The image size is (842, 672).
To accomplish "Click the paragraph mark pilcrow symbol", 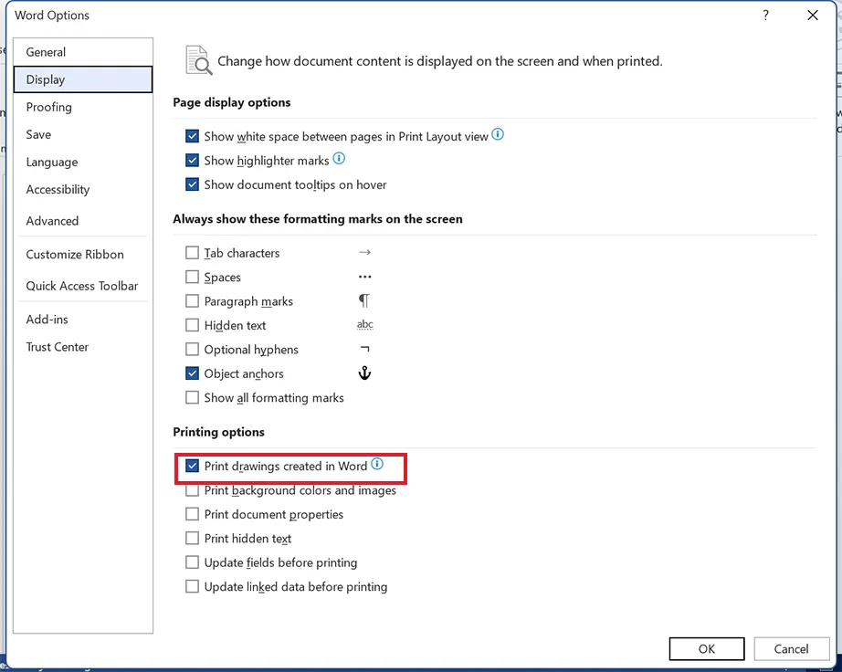I will tap(364, 300).
